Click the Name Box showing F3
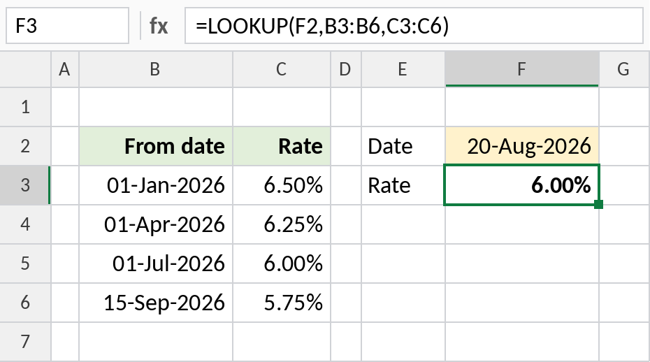The height and width of the screenshot is (362, 650). [67, 26]
